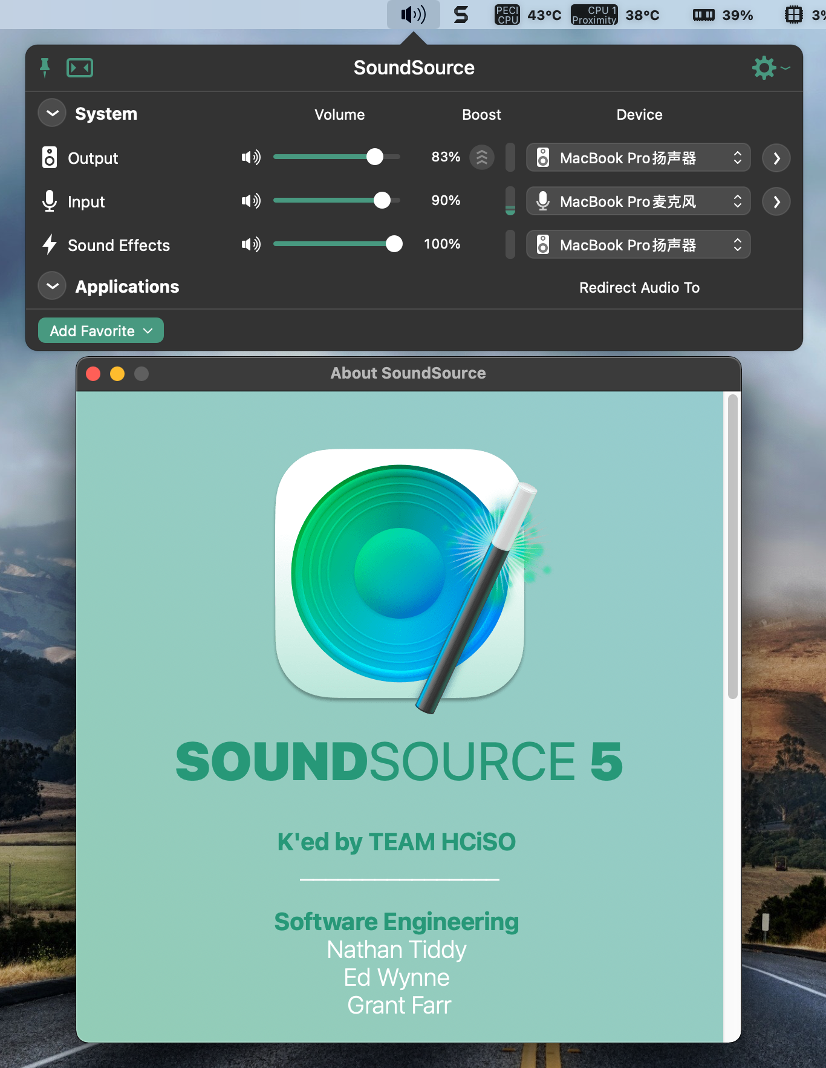
Task: Adjust the Input volume slider
Action: point(337,201)
